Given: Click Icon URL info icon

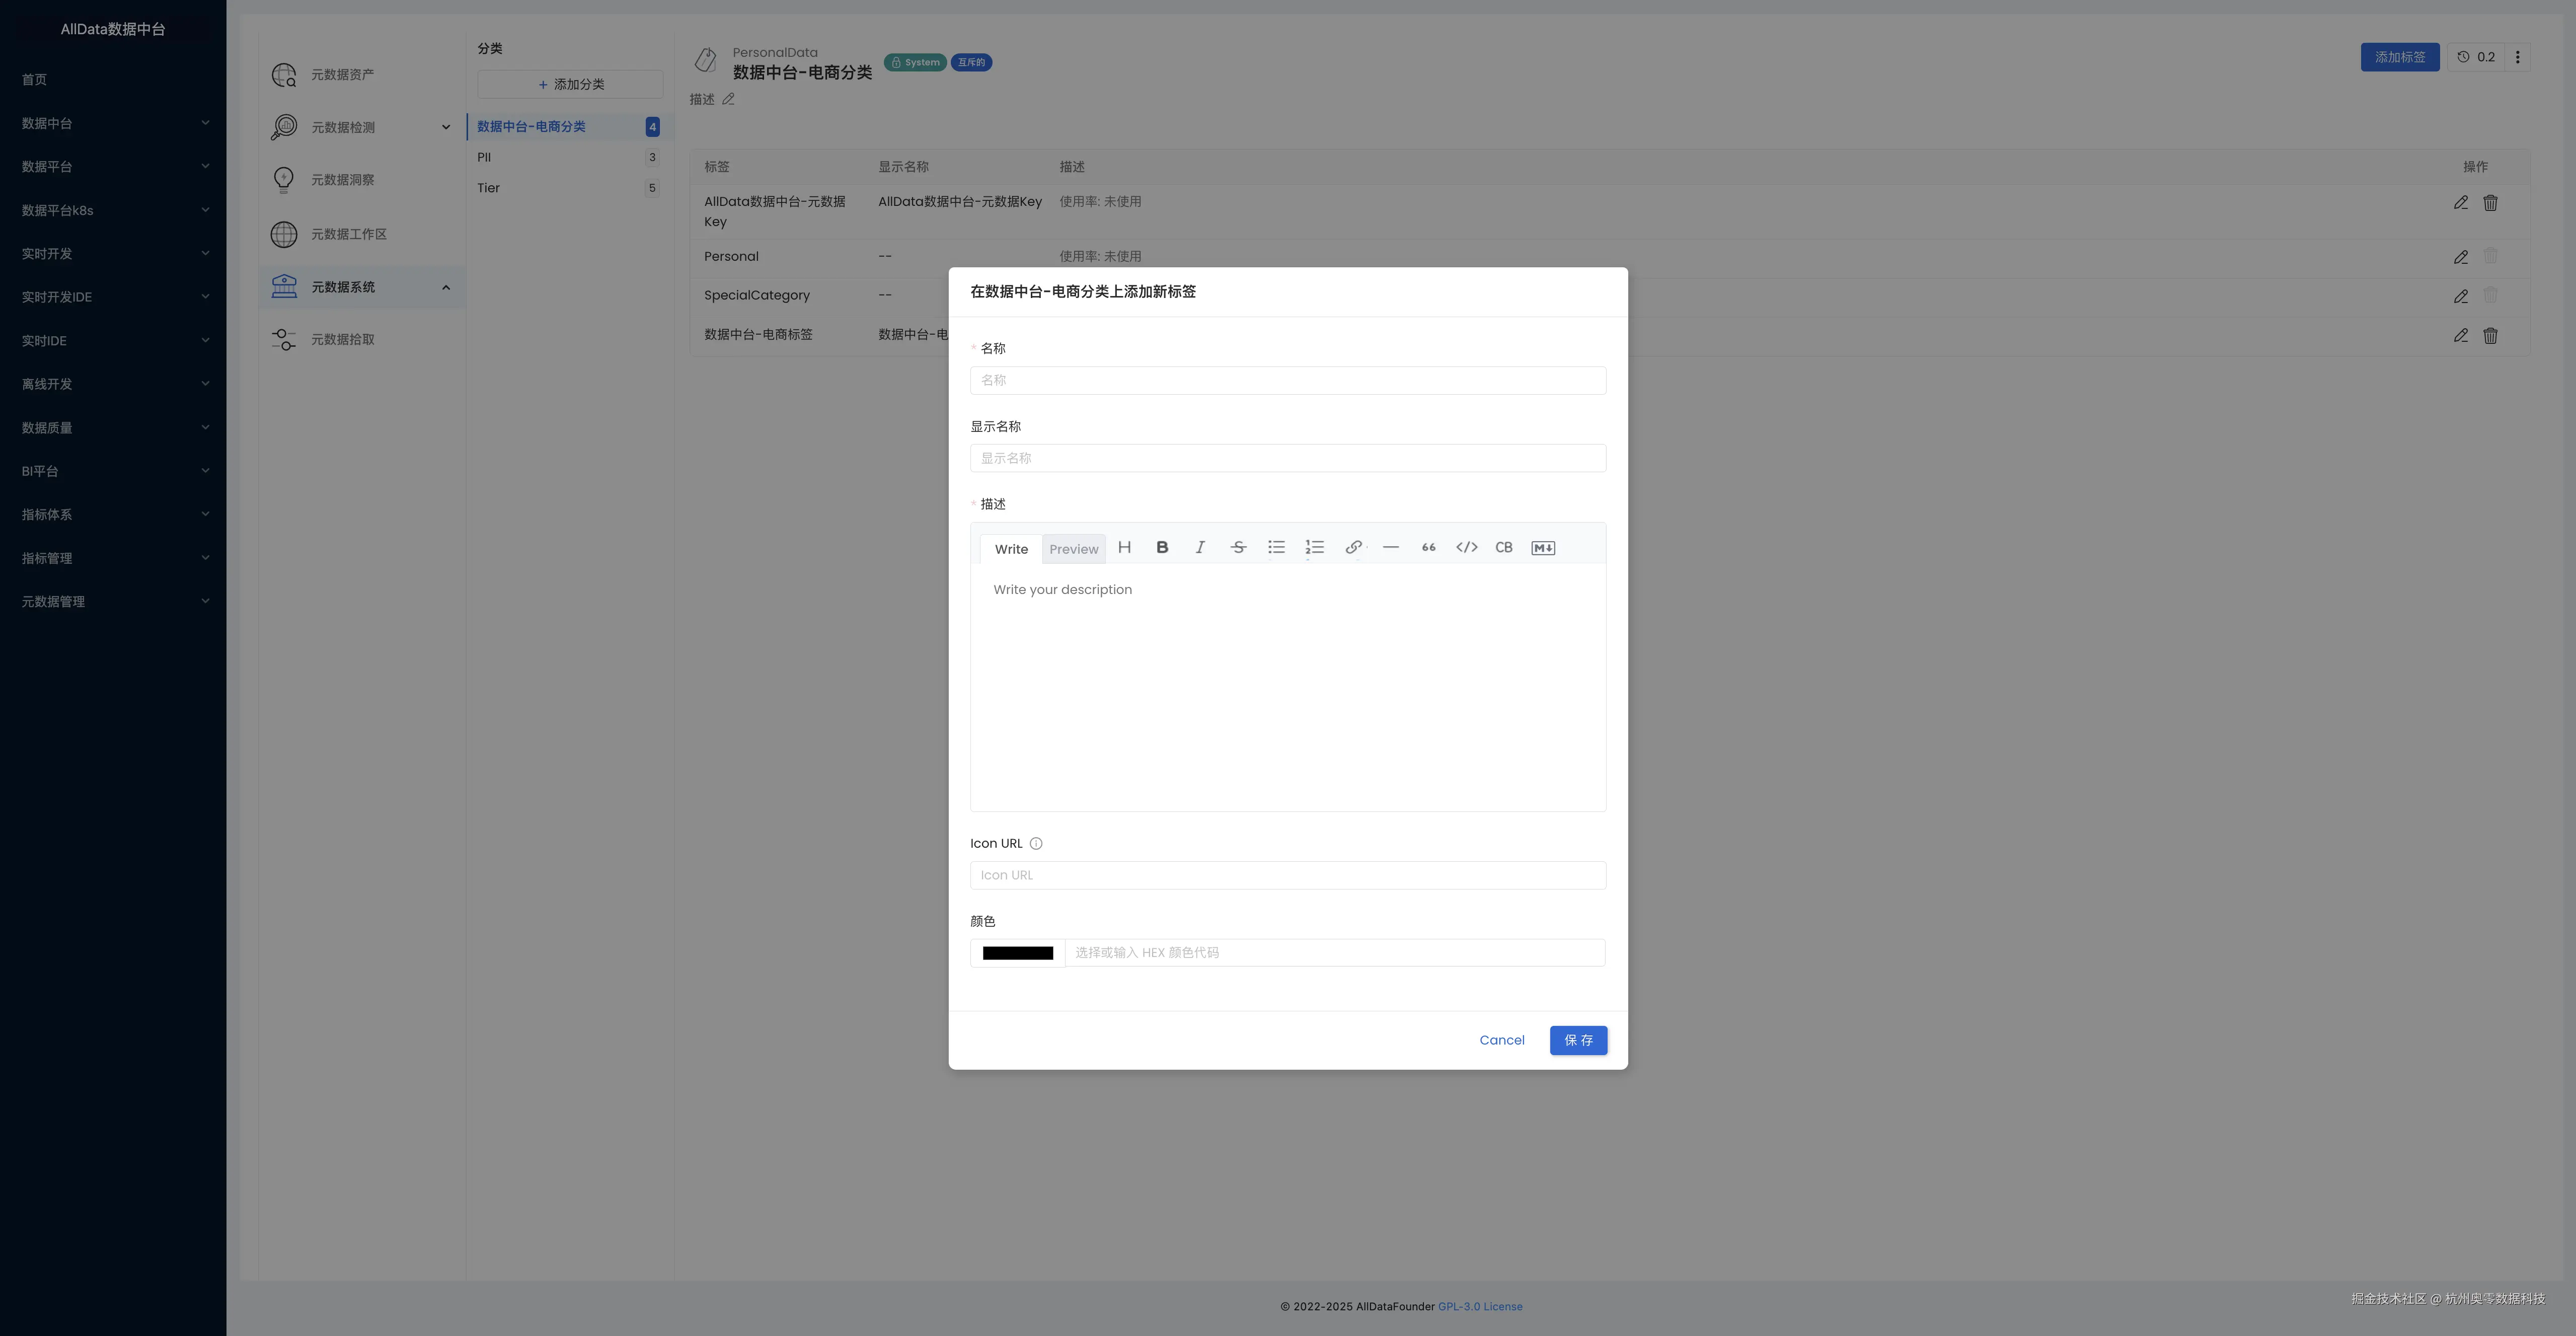Looking at the screenshot, I should pos(1036,843).
